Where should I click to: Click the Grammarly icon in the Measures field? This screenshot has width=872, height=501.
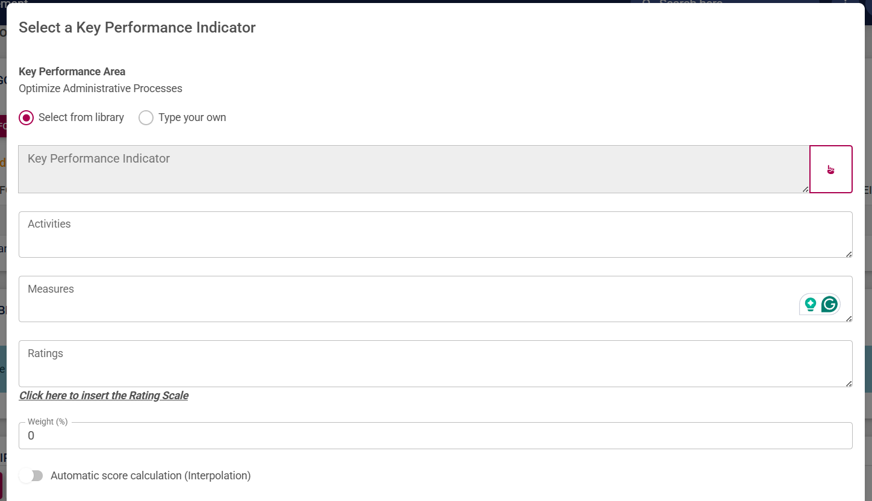tap(829, 304)
